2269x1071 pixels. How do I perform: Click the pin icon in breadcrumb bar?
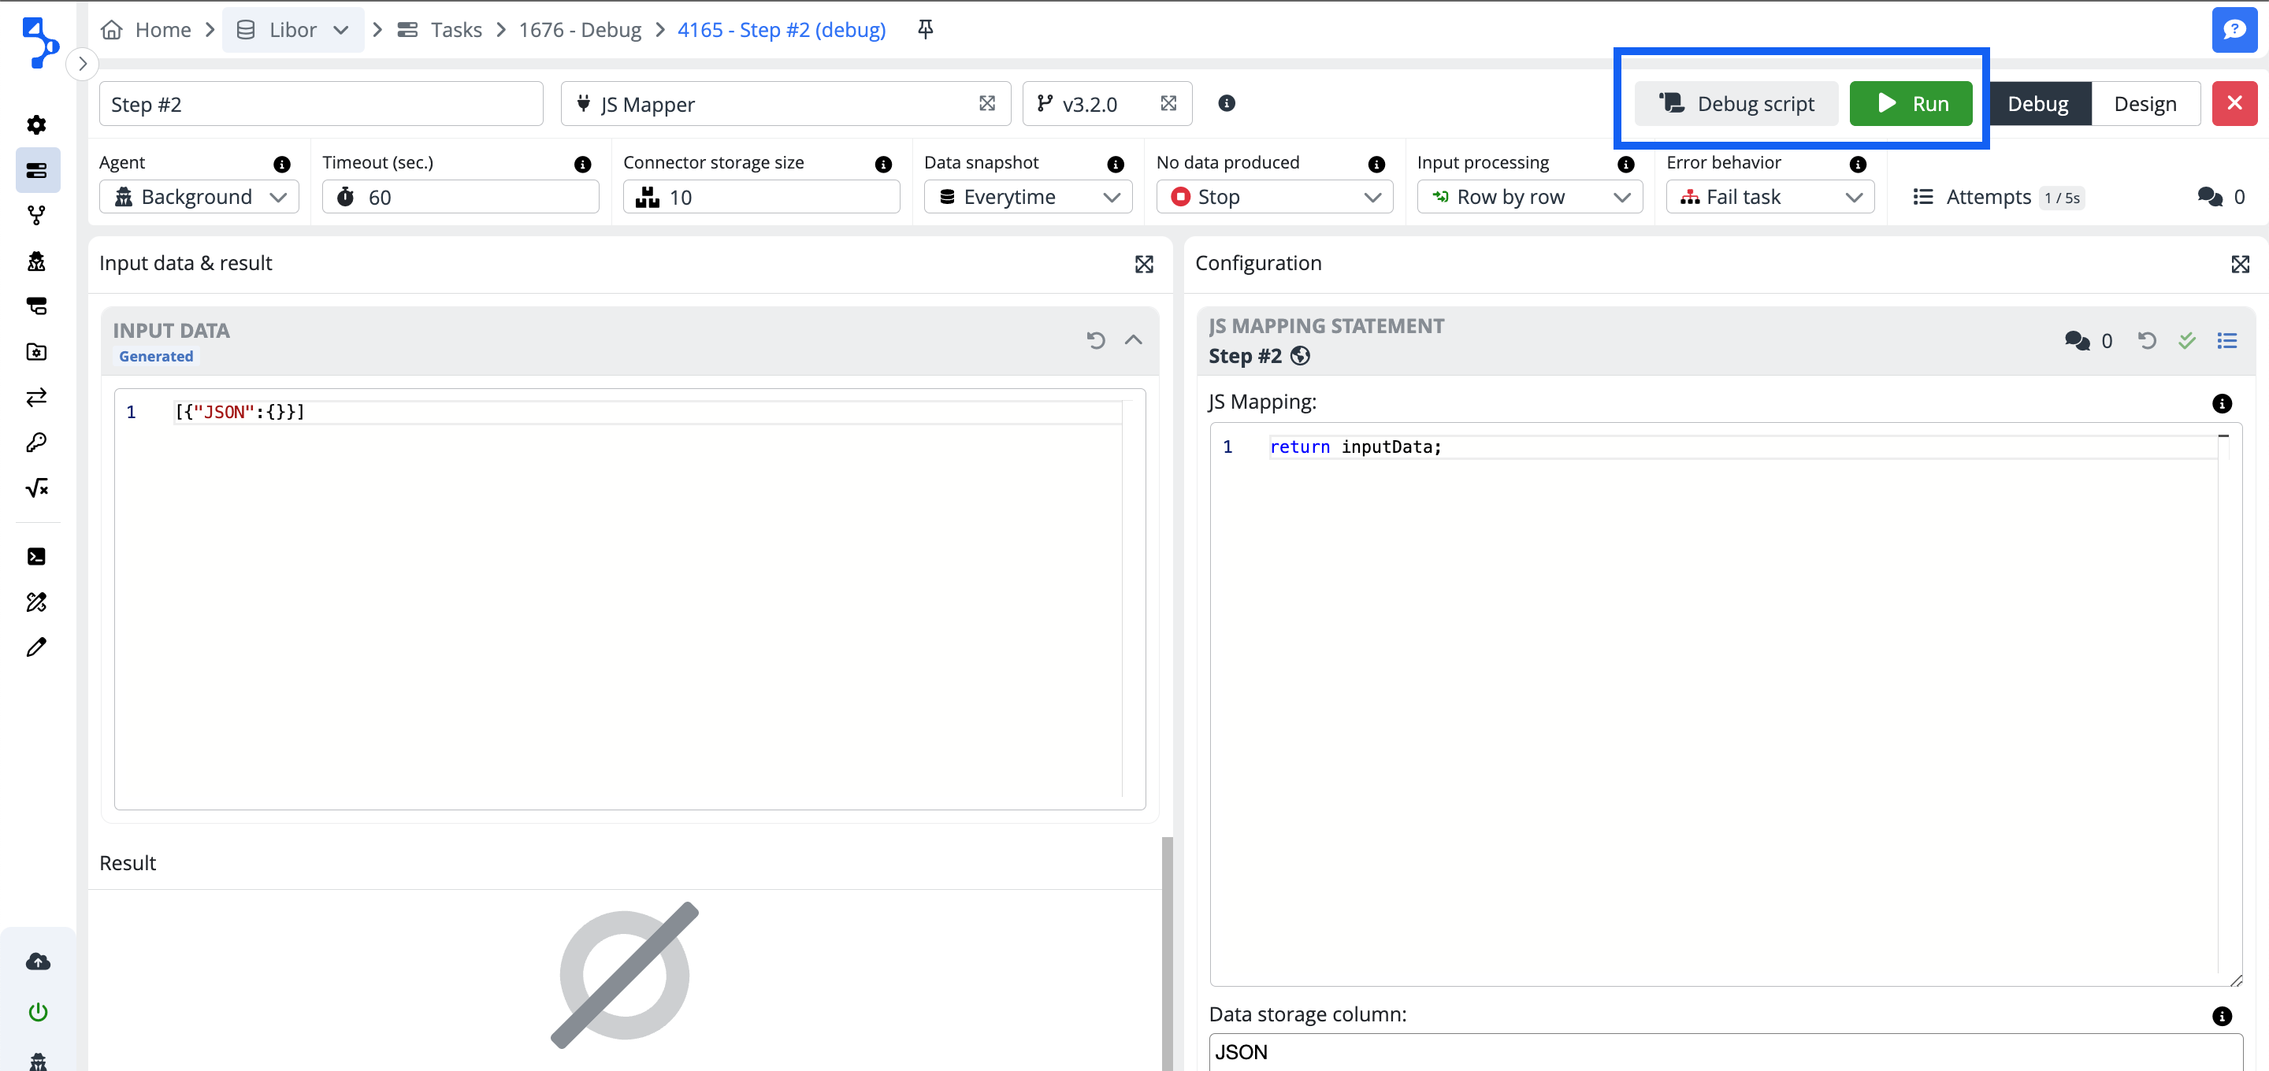click(925, 29)
